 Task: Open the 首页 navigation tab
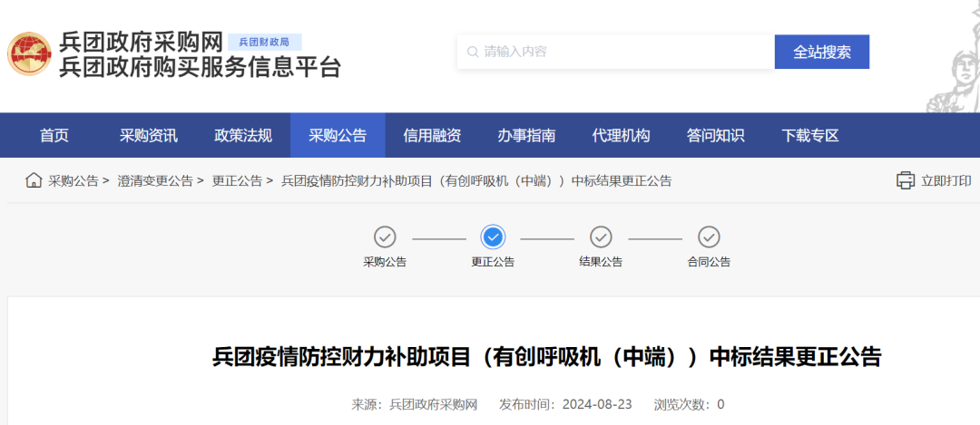coord(54,136)
